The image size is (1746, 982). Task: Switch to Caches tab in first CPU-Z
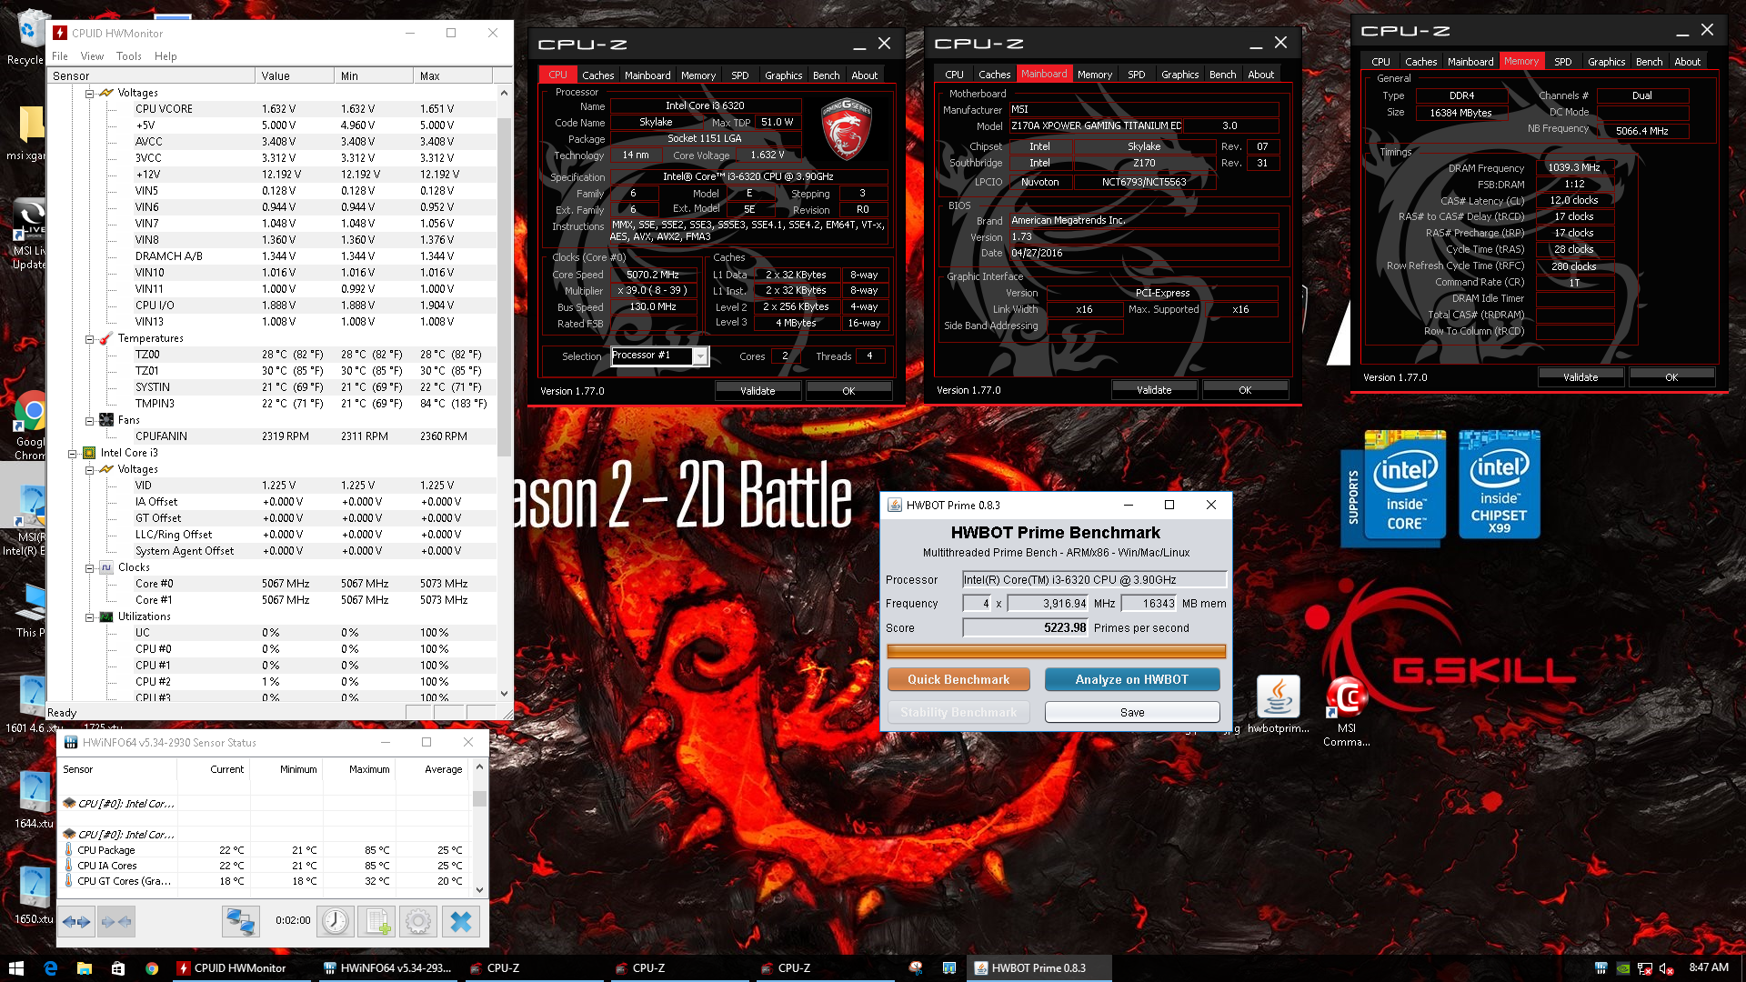(x=597, y=75)
